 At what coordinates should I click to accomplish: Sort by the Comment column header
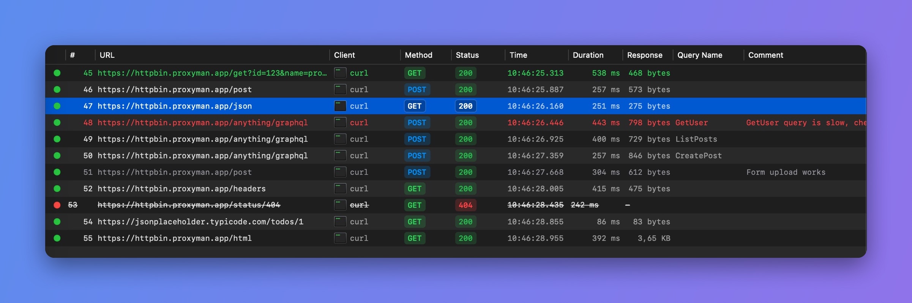click(x=765, y=55)
